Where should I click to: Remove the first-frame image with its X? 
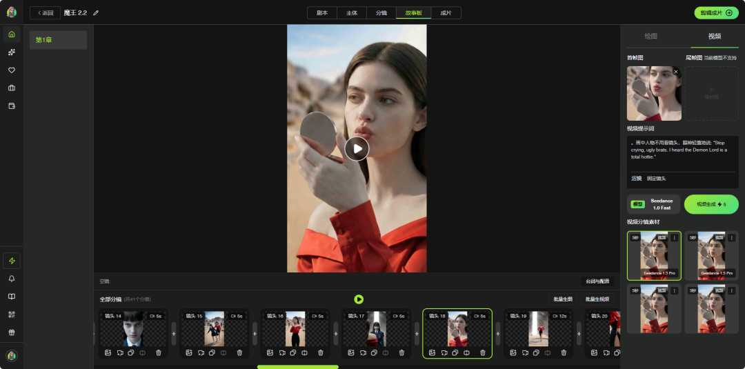click(x=675, y=72)
